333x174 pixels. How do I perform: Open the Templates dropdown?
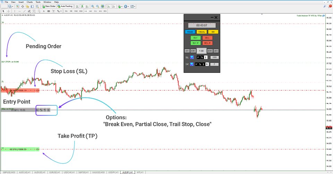click(133, 6)
